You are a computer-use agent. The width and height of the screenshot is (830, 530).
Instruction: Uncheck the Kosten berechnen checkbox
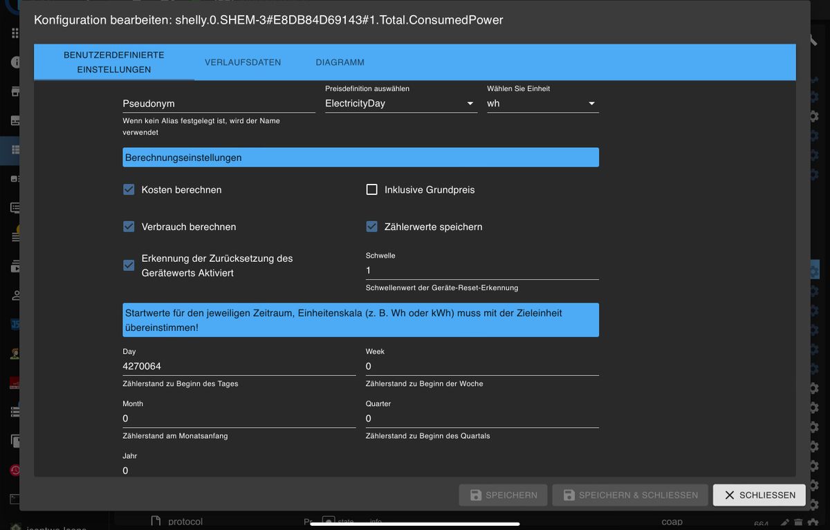(129, 189)
